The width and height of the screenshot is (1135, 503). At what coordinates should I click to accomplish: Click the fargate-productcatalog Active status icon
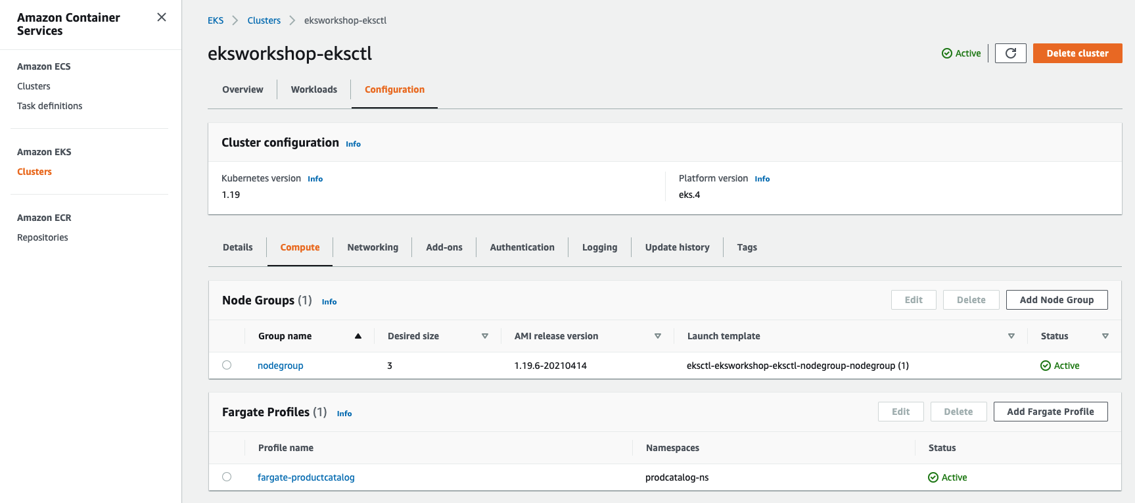(x=933, y=477)
